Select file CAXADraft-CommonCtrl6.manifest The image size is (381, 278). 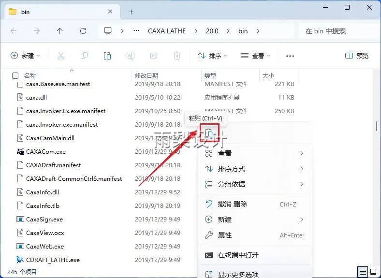pyautogui.click(x=74, y=178)
